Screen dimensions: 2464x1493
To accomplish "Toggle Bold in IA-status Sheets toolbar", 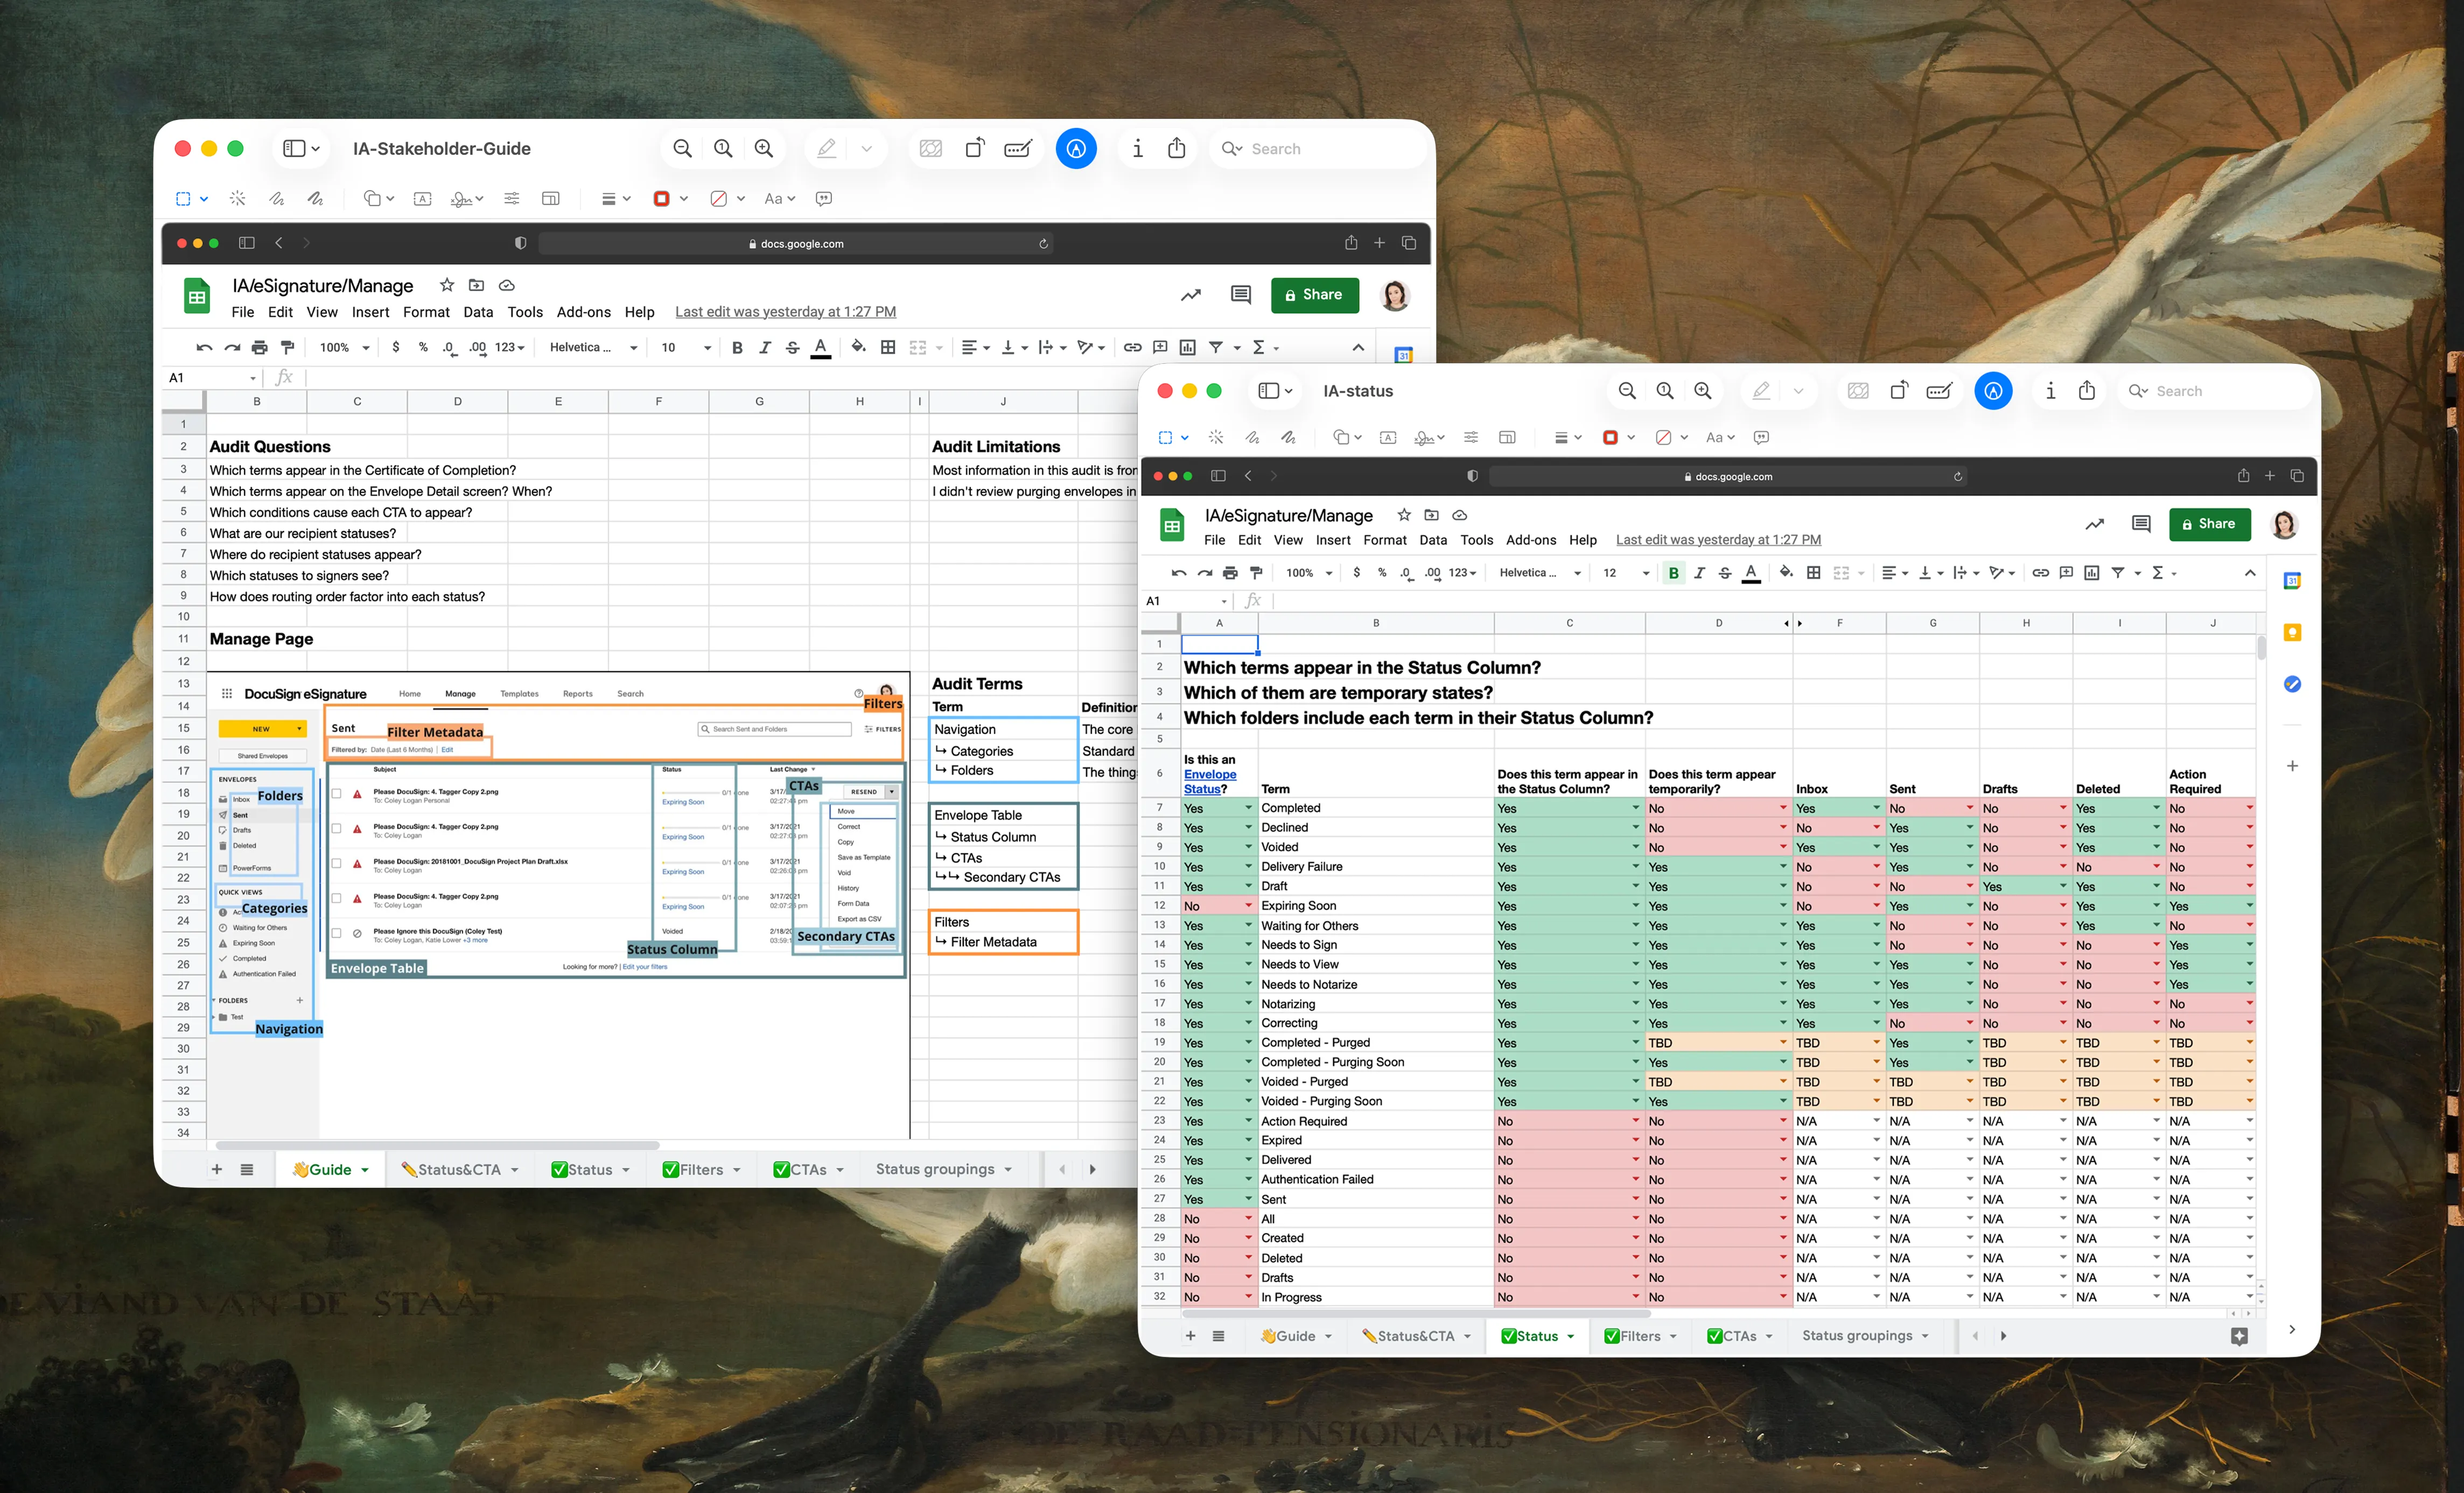I will click(x=1673, y=573).
